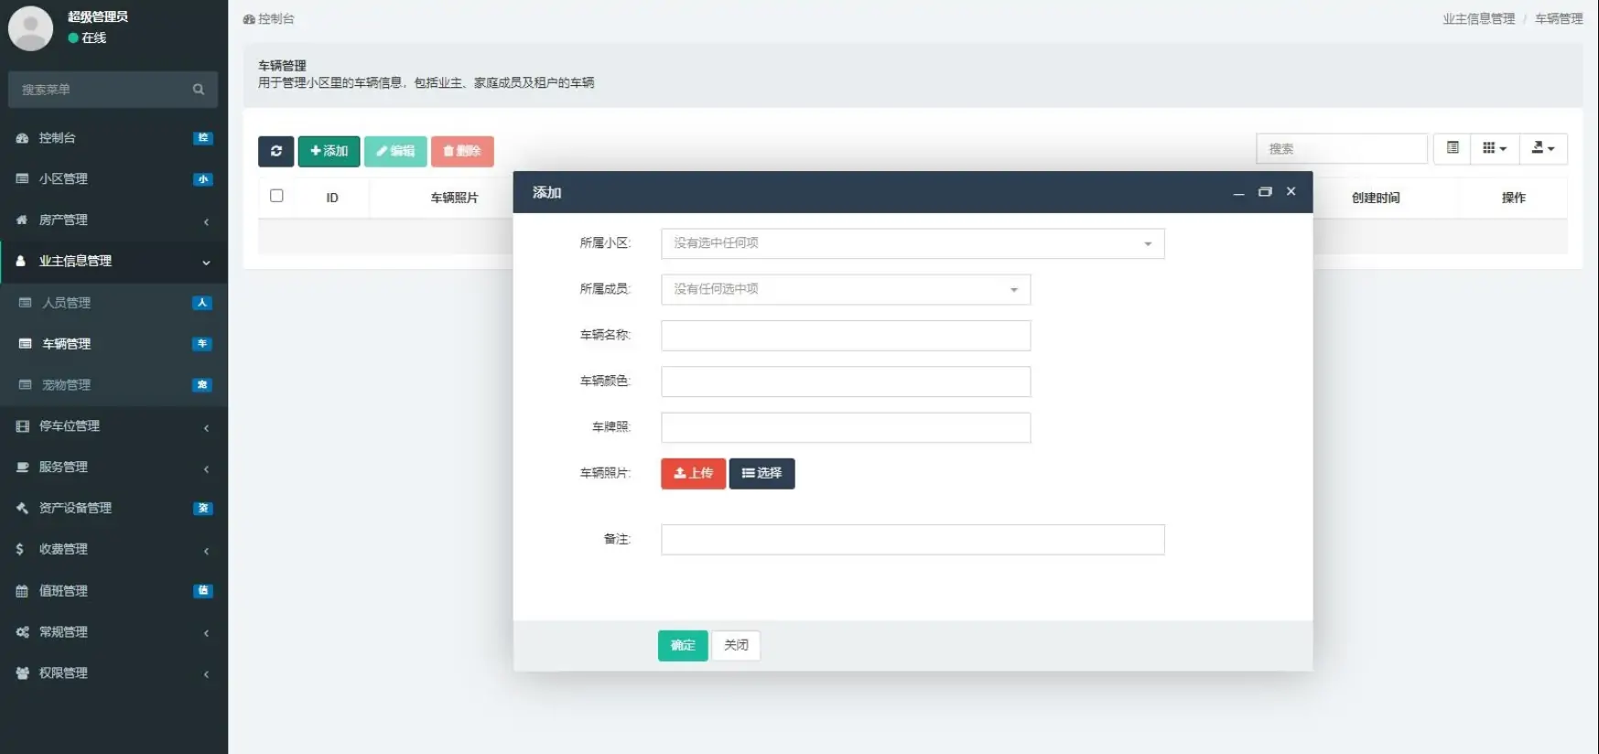Image resolution: width=1599 pixels, height=754 pixels.
Task: Click the ID column header
Action: coord(332,198)
